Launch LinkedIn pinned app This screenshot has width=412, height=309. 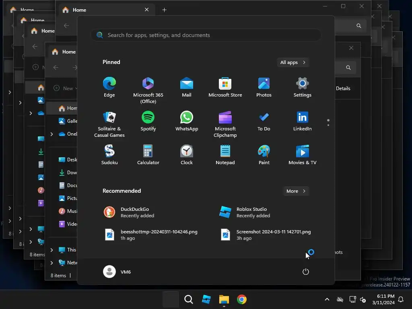[303, 122]
